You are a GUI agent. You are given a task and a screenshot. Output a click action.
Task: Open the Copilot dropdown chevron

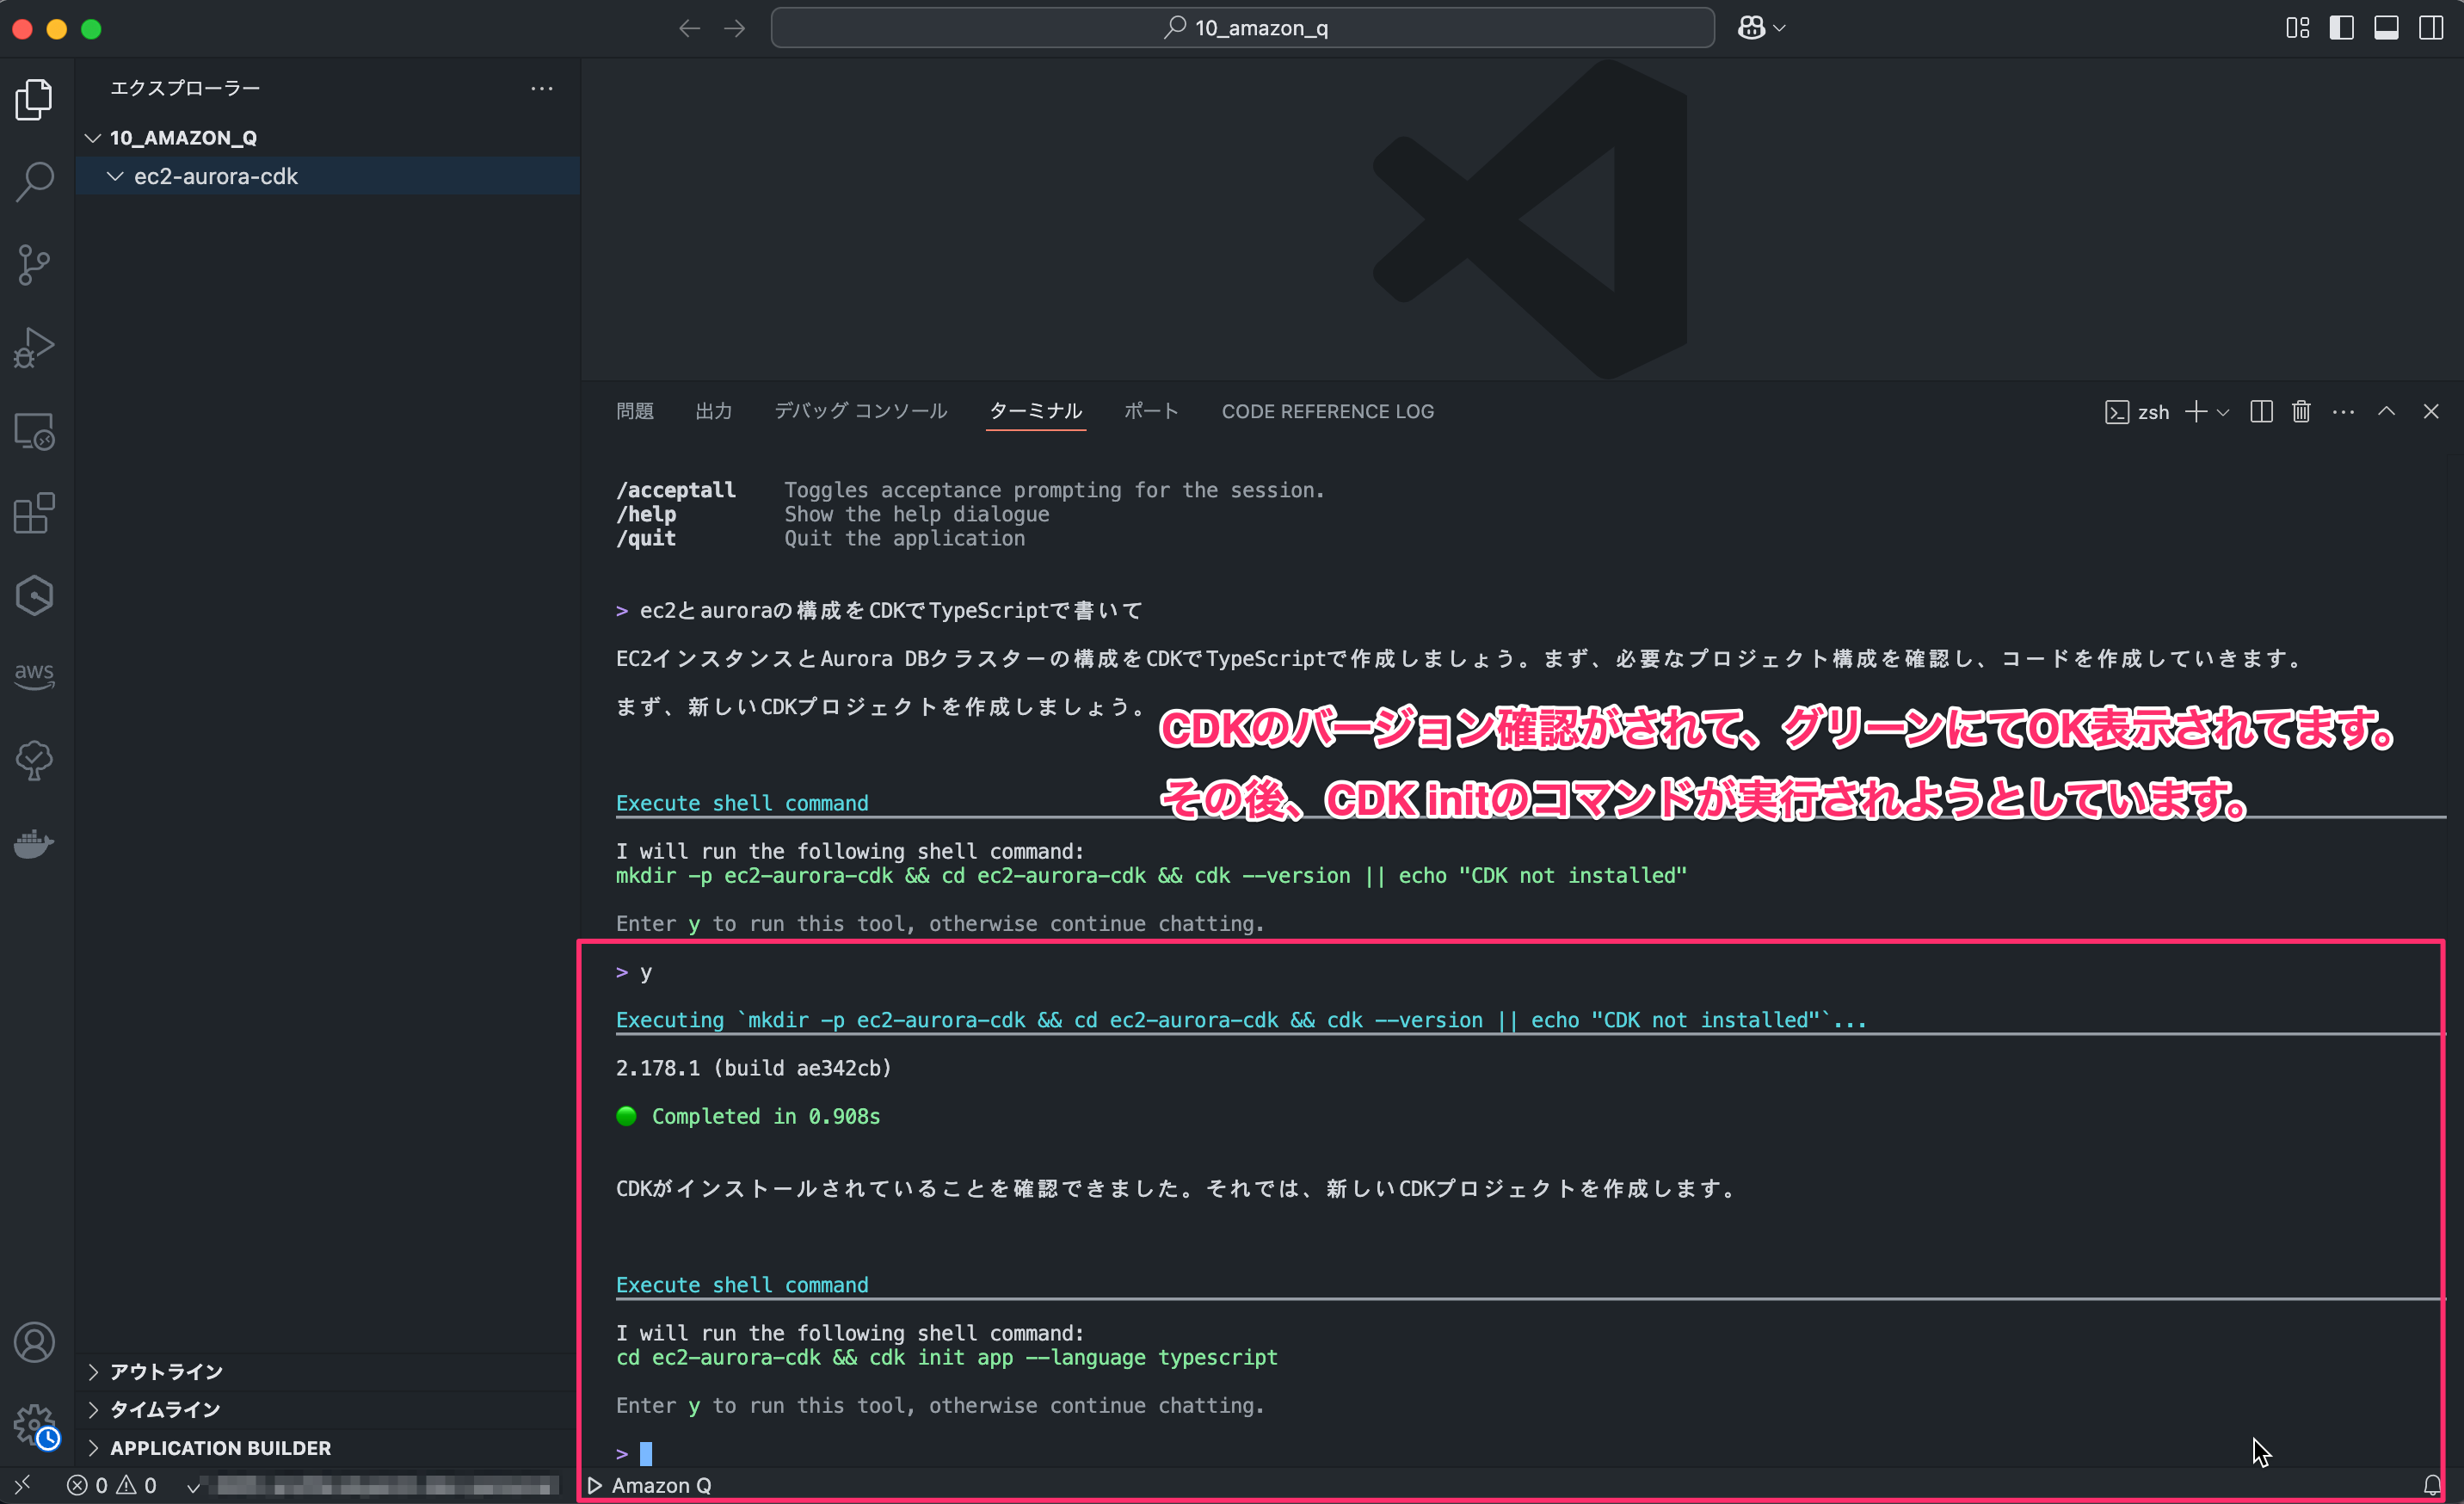tap(1779, 28)
